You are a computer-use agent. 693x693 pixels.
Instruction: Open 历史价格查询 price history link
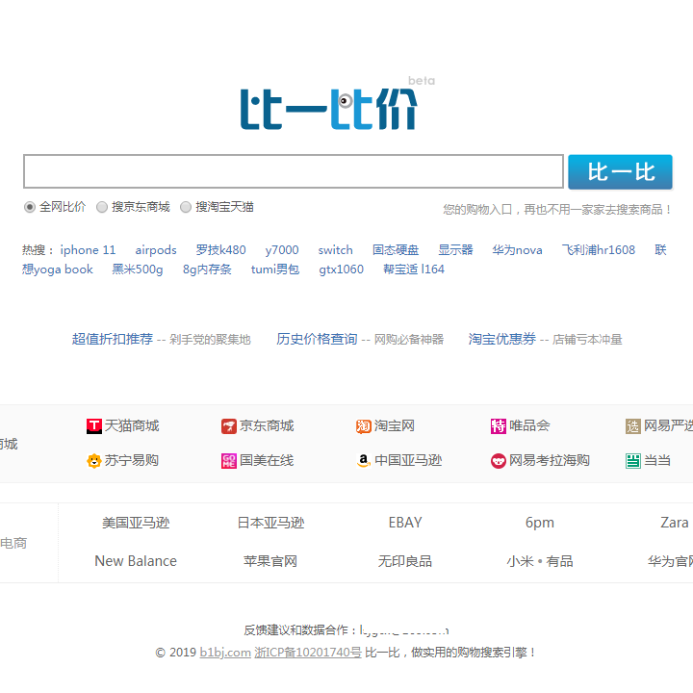pos(317,339)
